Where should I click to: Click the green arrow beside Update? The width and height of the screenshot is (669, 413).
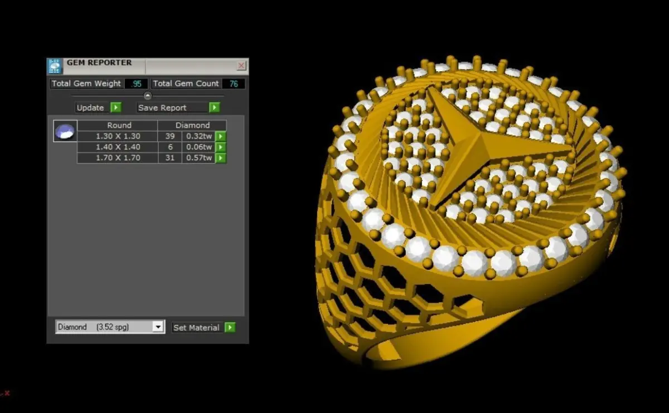(115, 107)
